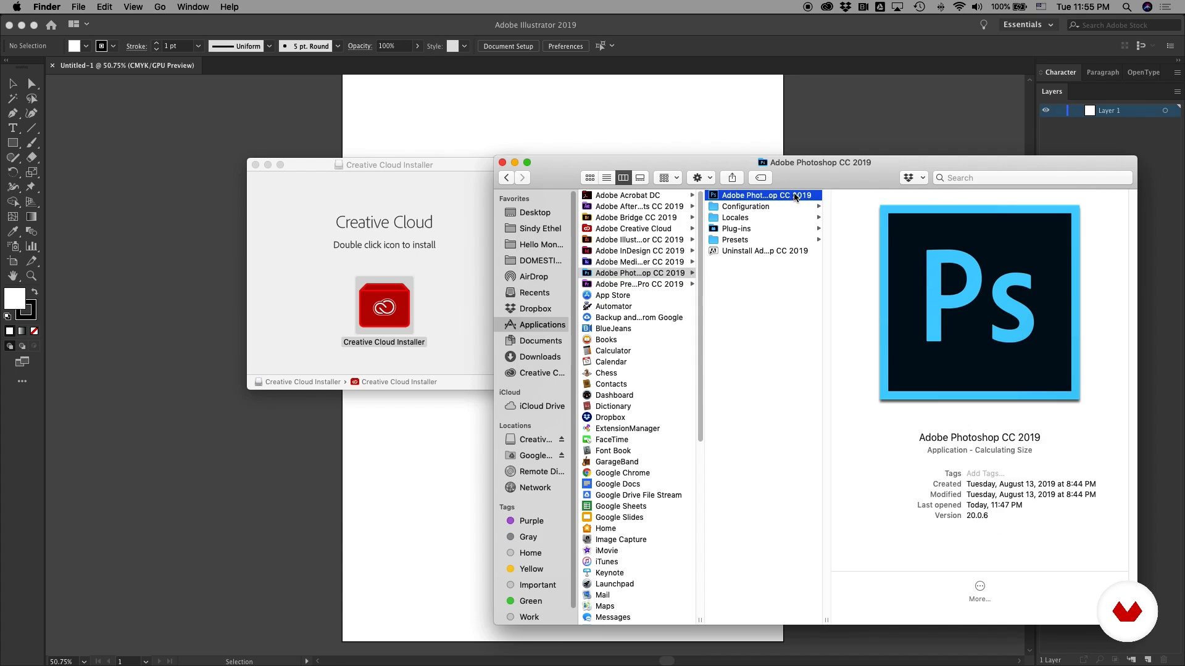Click the Rectangle tool icon
The image size is (1185, 666).
pyautogui.click(x=12, y=143)
